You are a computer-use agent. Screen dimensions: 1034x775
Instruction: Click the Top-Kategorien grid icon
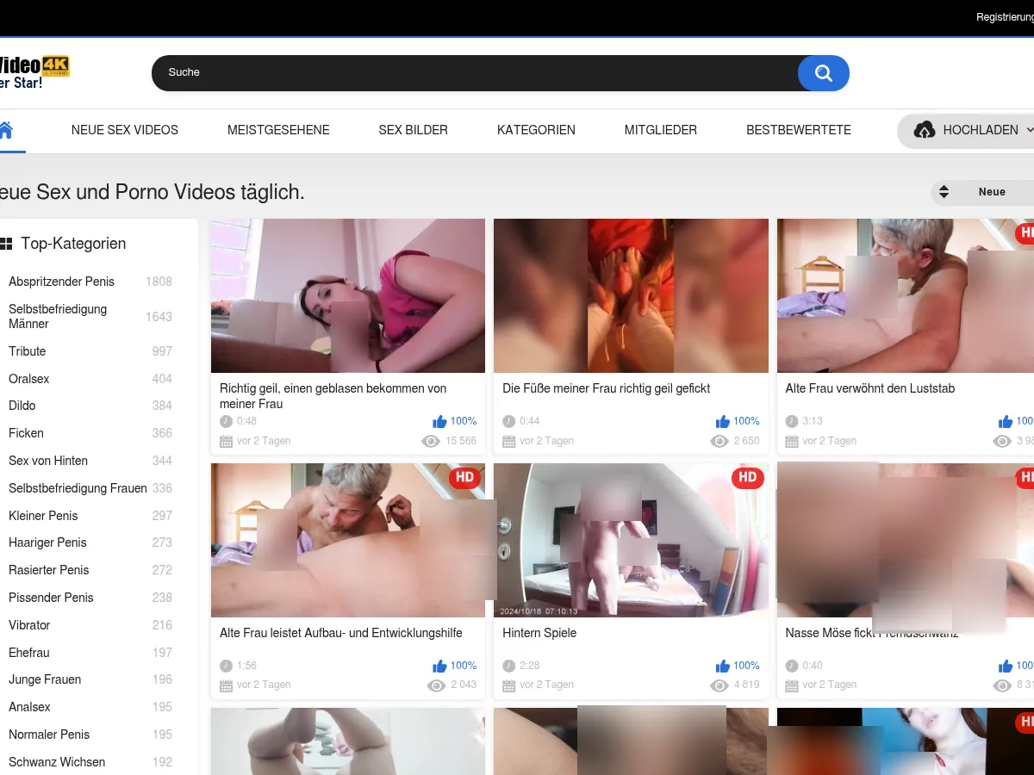coord(6,245)
